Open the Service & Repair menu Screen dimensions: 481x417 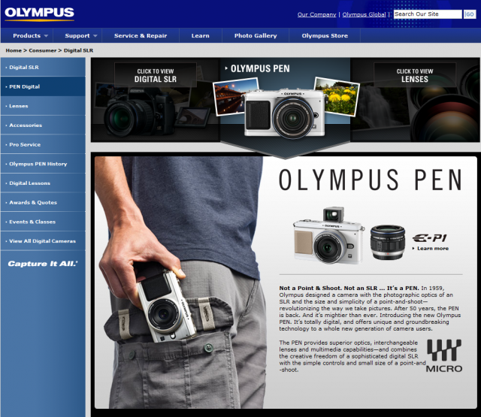[x=141, y=35]
